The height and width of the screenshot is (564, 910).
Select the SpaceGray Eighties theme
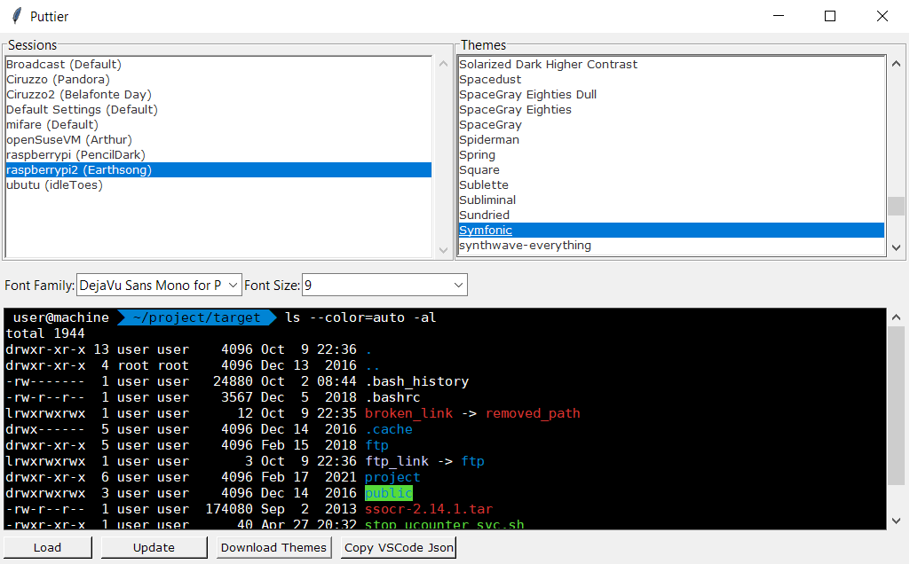pyautogui.click(x=671, y=110)
